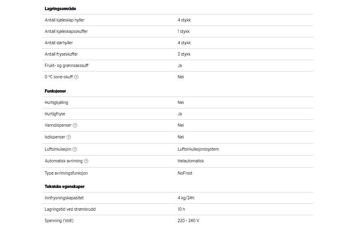Click the 4 kg/24h capacity value
This screenshot has height=229, width=353.
click(x=186, y=198)
